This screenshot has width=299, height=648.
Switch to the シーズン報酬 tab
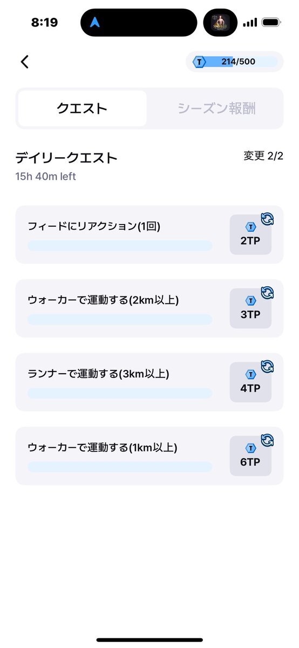point(216,109)
